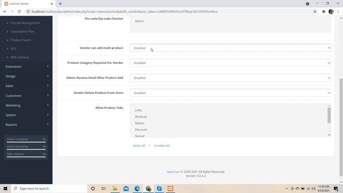Click the Windows taskbar search box
The height and width of the screenshot is (193, 343).
(49, 188)
